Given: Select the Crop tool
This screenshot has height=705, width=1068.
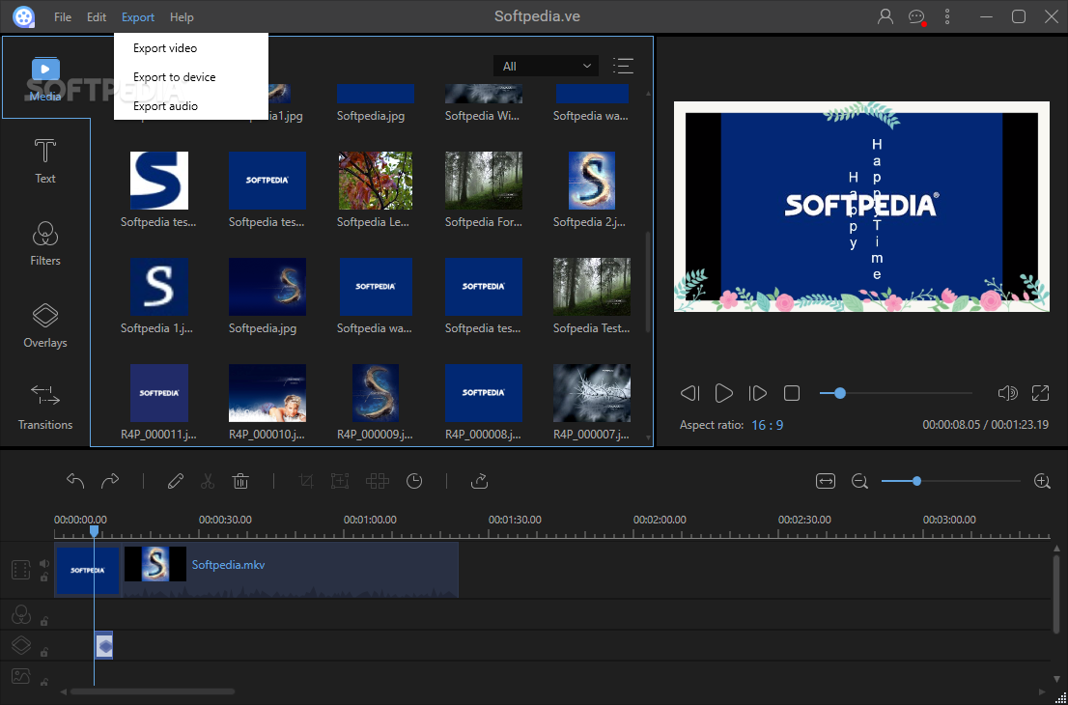Looking at the screenshot, I should [306, 481].
